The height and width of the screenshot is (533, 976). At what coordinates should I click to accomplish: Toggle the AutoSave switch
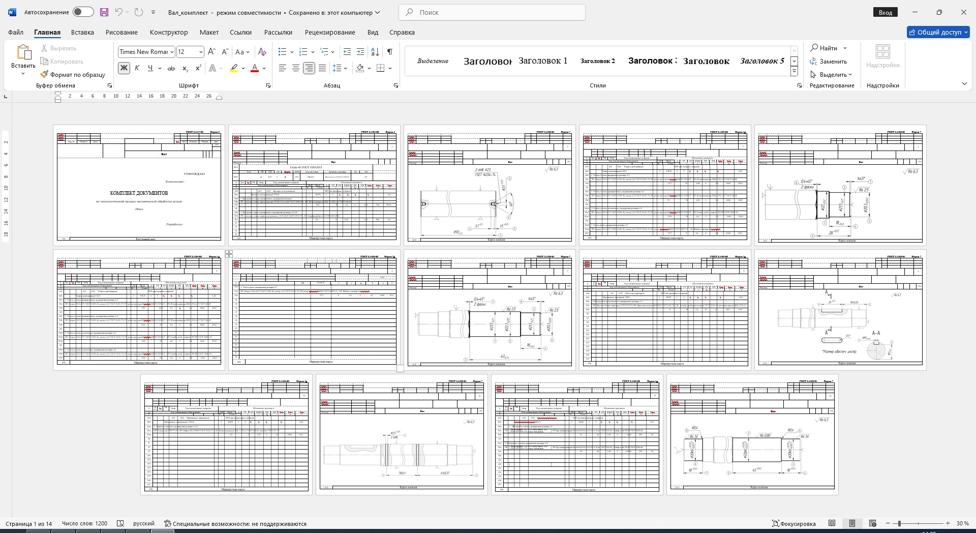[83, 12]
